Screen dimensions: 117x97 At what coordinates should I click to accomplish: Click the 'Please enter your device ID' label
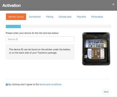click(x=32, y=33)
